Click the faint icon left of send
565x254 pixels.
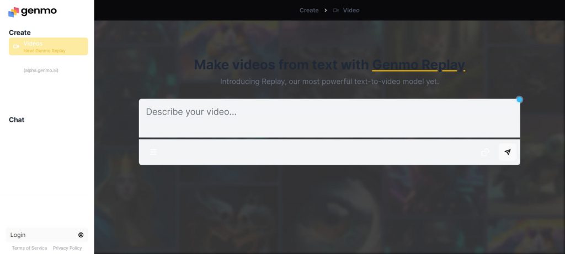(485, 152)
